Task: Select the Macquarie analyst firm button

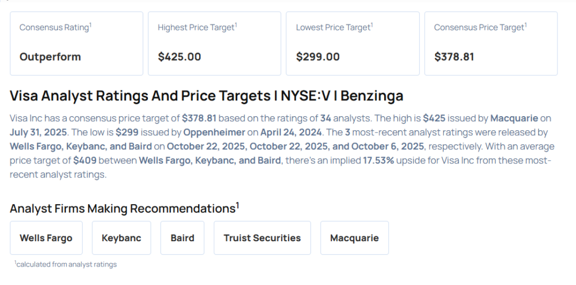Action: 354,238
